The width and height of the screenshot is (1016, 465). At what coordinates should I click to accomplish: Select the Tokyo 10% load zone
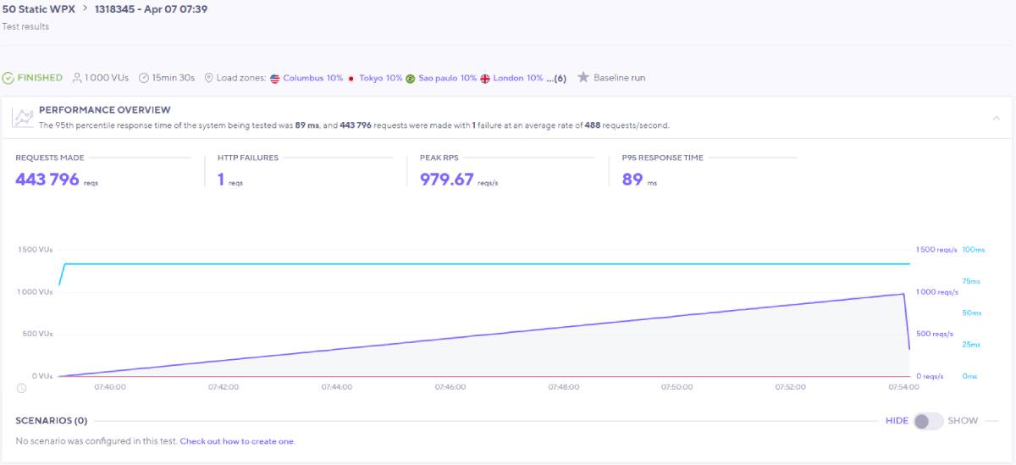pyautogui.click(x=381, y=78)
